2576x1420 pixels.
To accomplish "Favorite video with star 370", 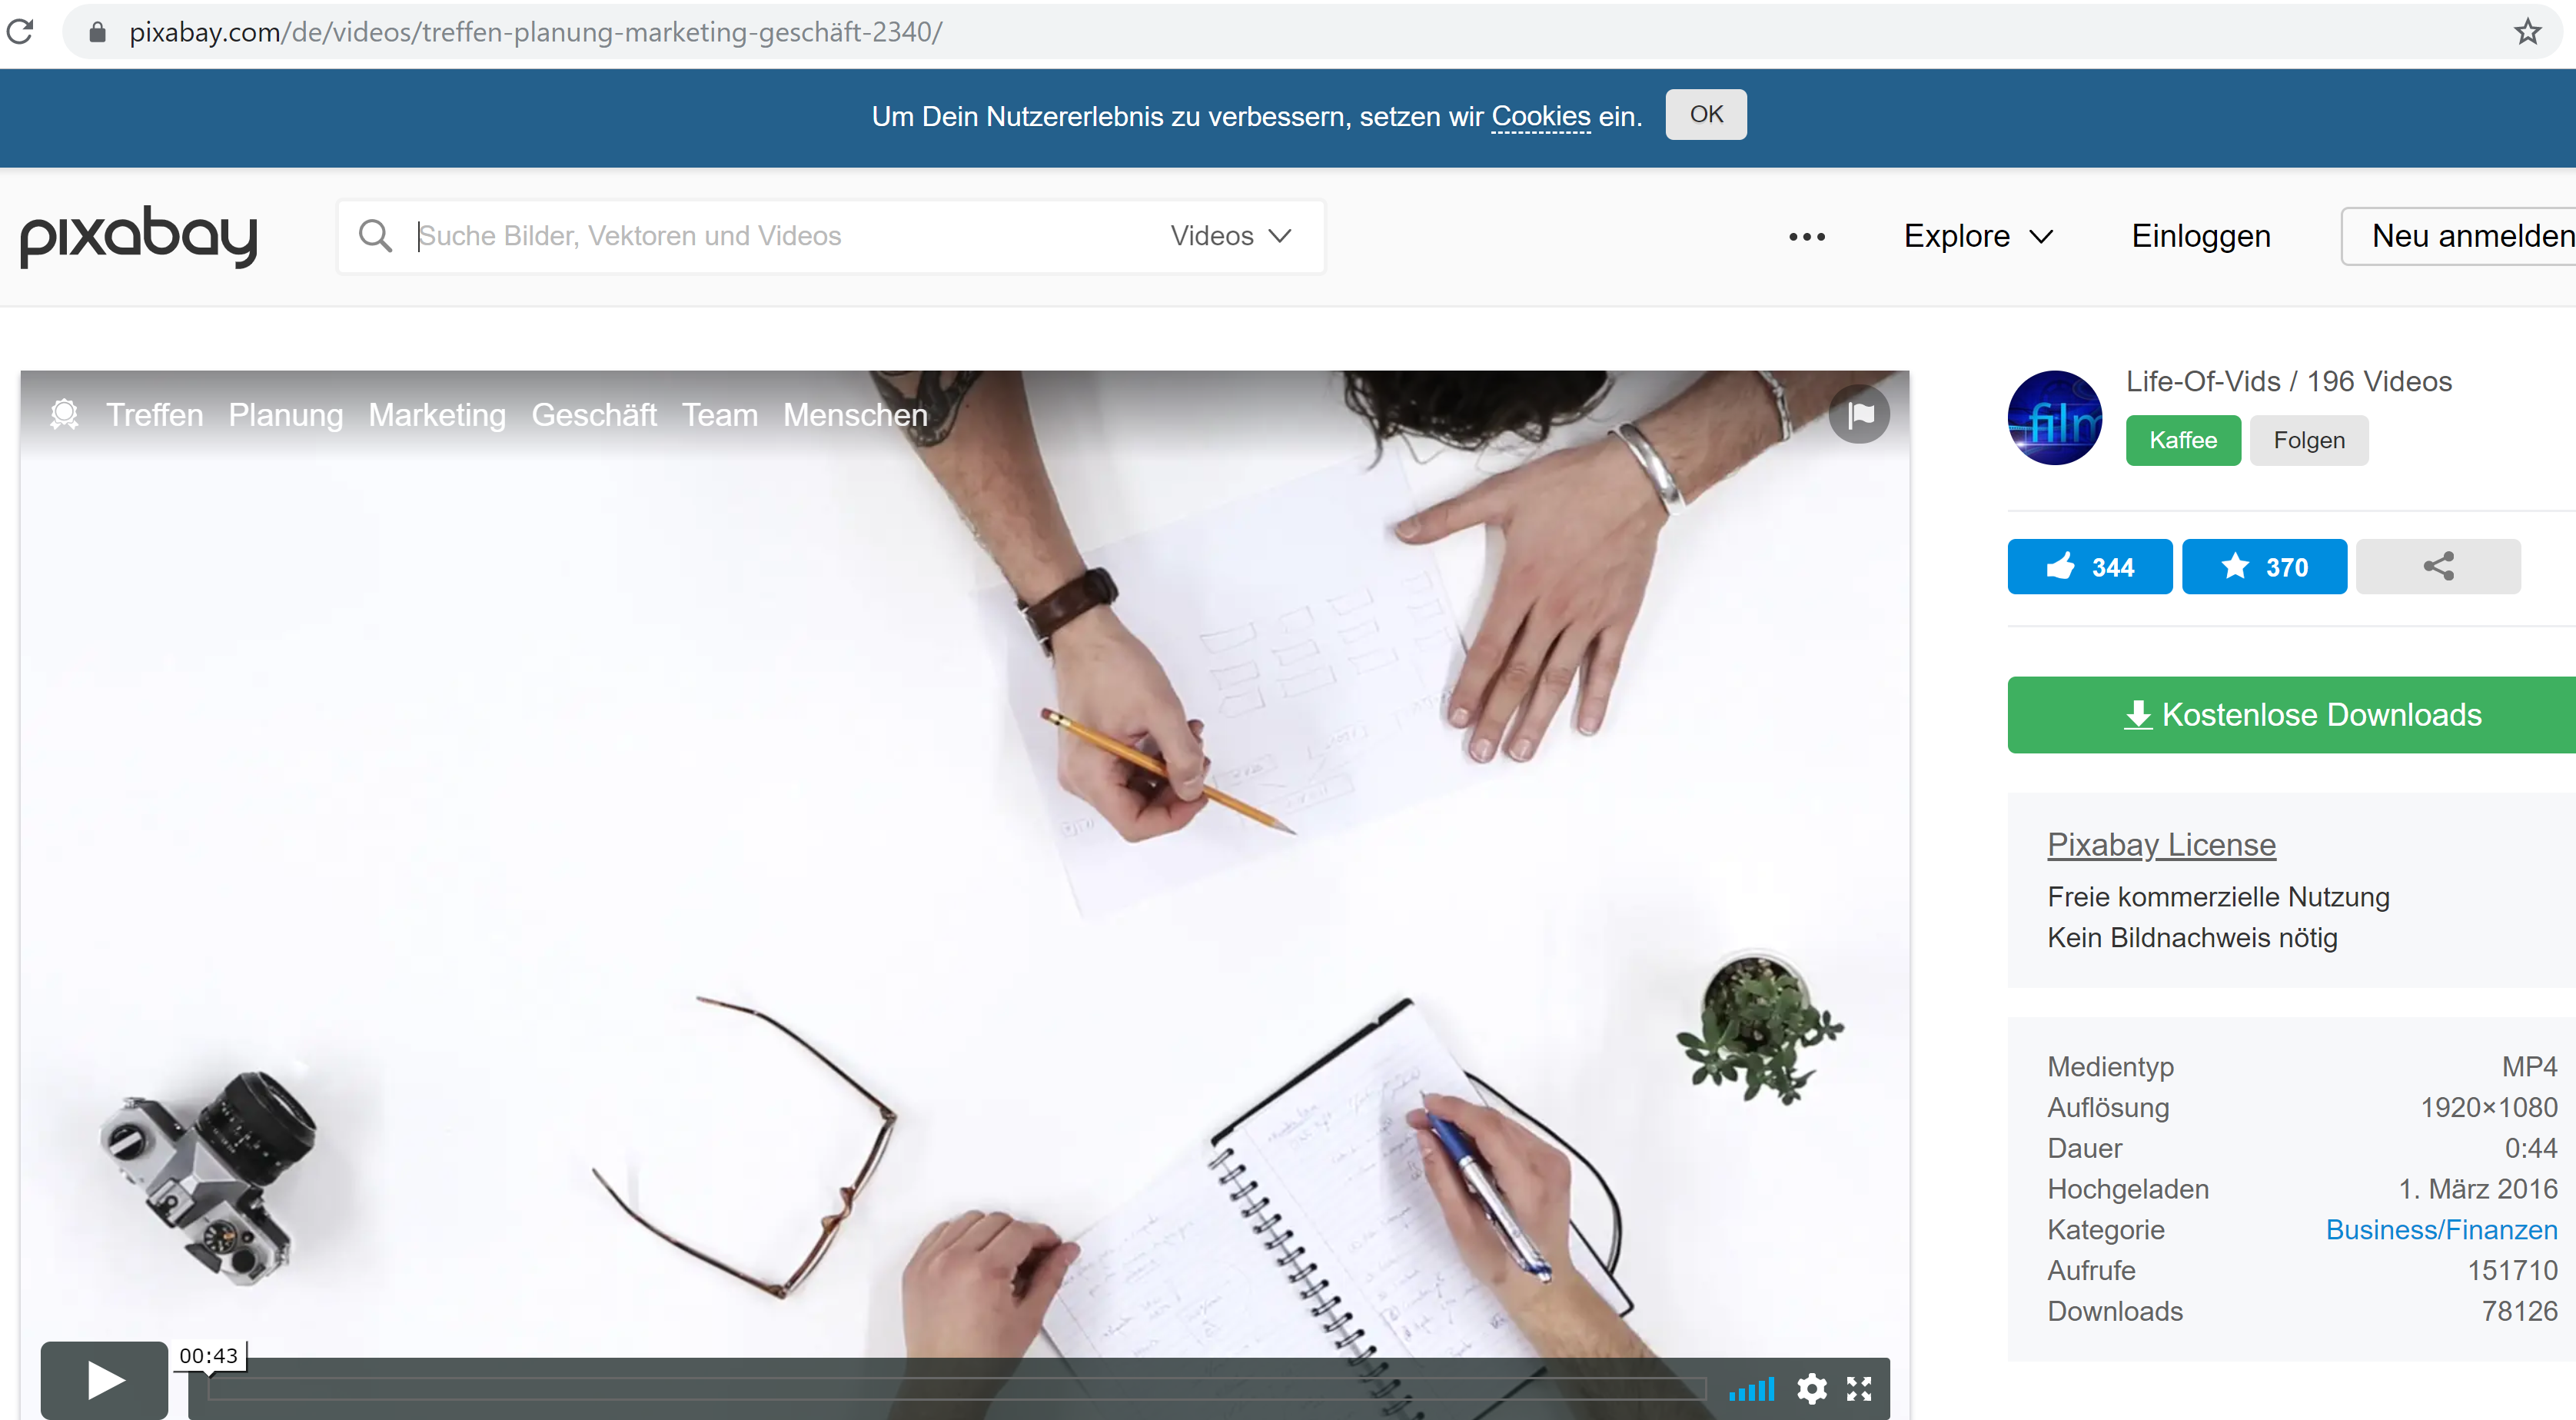I will coord(2264,567).
